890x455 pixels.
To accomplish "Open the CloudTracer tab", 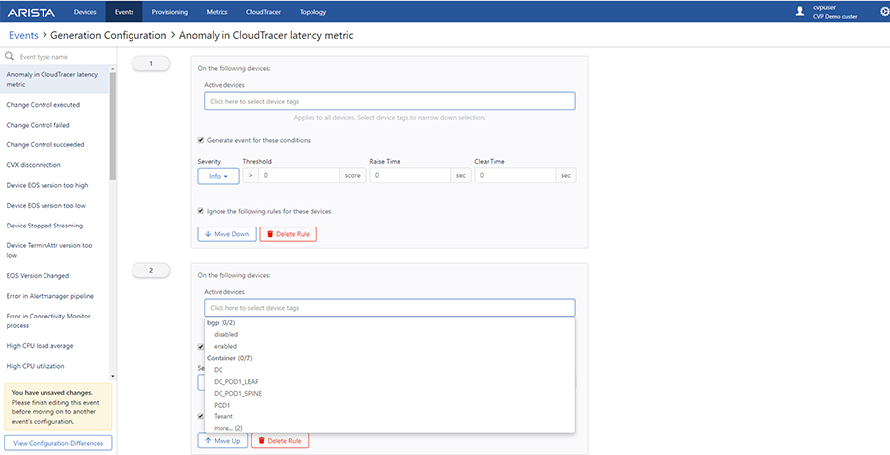I will [263, 11].
